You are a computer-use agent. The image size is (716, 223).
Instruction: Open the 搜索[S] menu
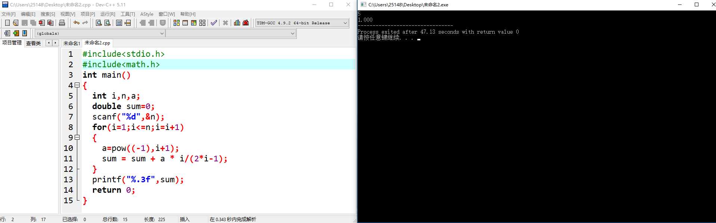click(48, 14)
